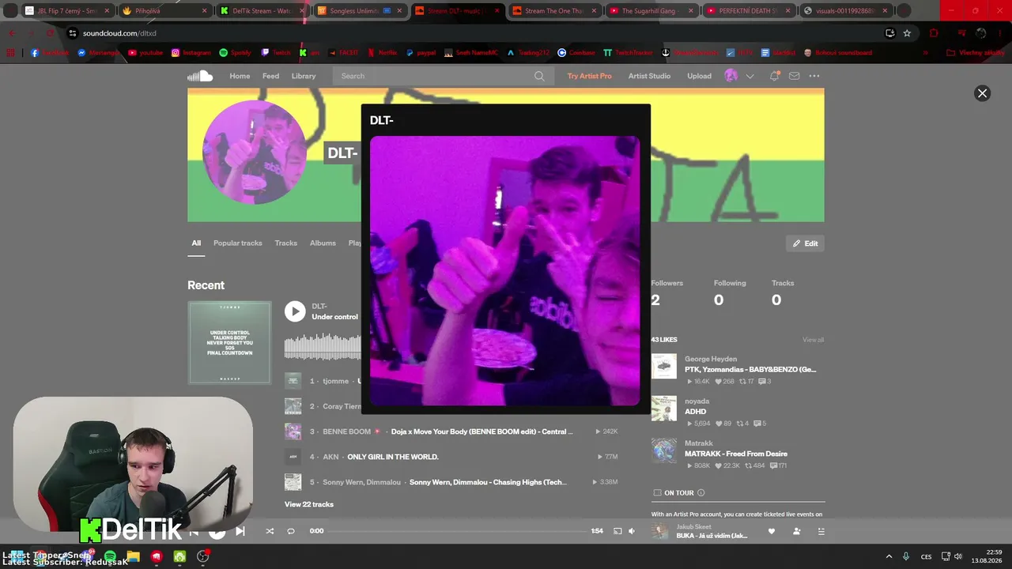Click Tracks count stat
The width and height of the screenshot is (1012, 569).
pyautogui.click(x=783, y=293)
